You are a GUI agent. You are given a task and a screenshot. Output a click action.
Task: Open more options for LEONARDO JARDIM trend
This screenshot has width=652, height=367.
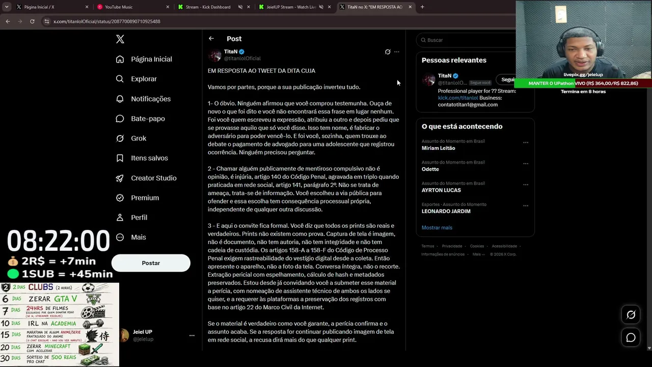point(526,206)
